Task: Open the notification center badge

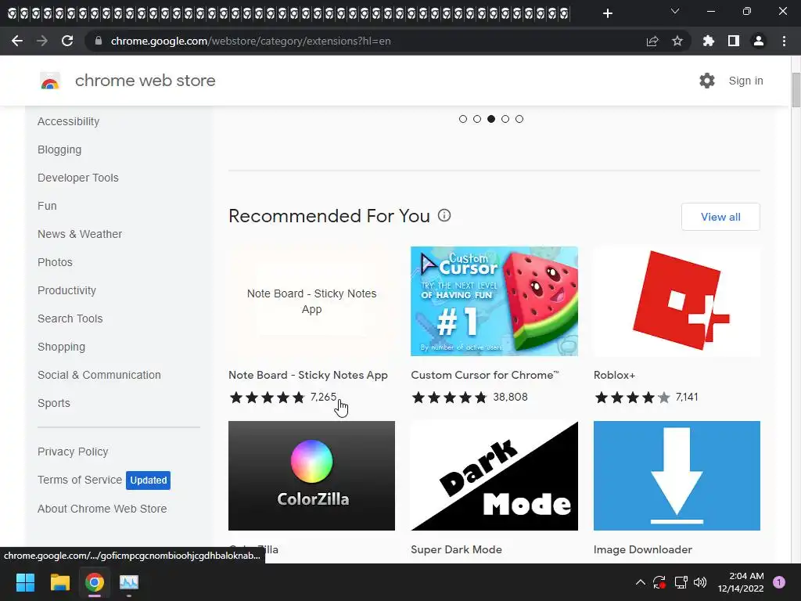Action: pyautogui.click(x=779, y=582)
